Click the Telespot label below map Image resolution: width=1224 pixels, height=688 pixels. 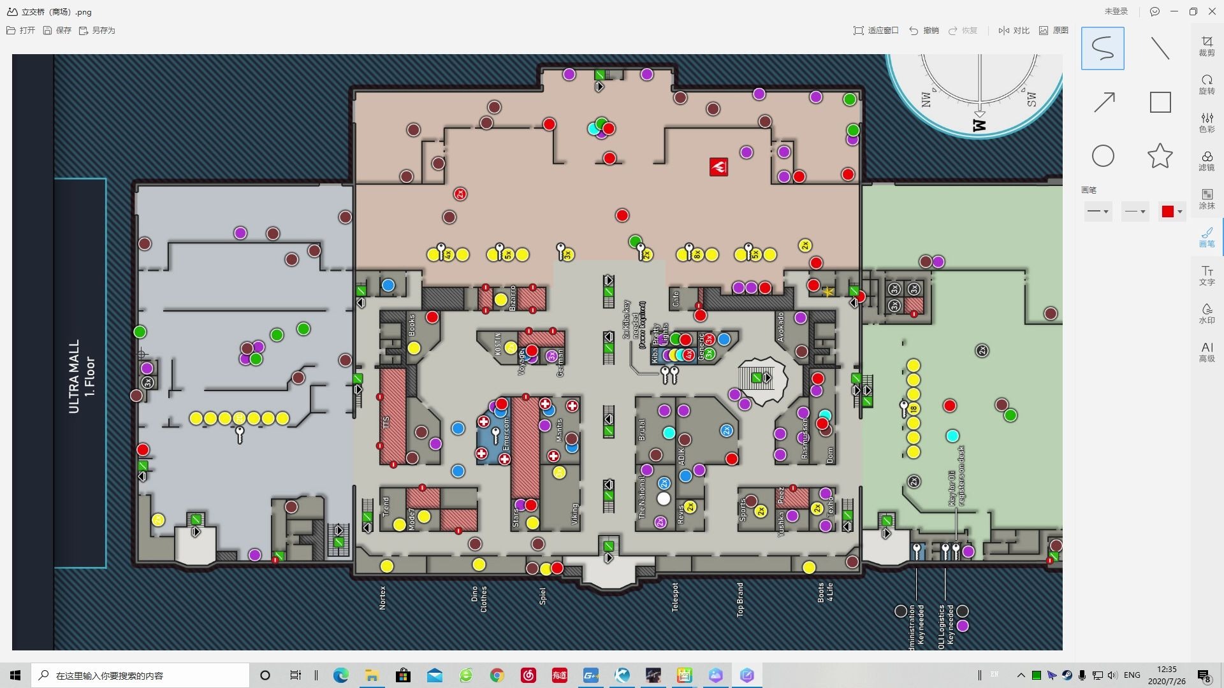click(x=675, y=597)
